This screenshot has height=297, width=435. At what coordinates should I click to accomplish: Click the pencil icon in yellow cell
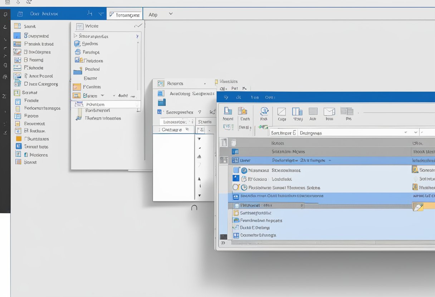418,206
